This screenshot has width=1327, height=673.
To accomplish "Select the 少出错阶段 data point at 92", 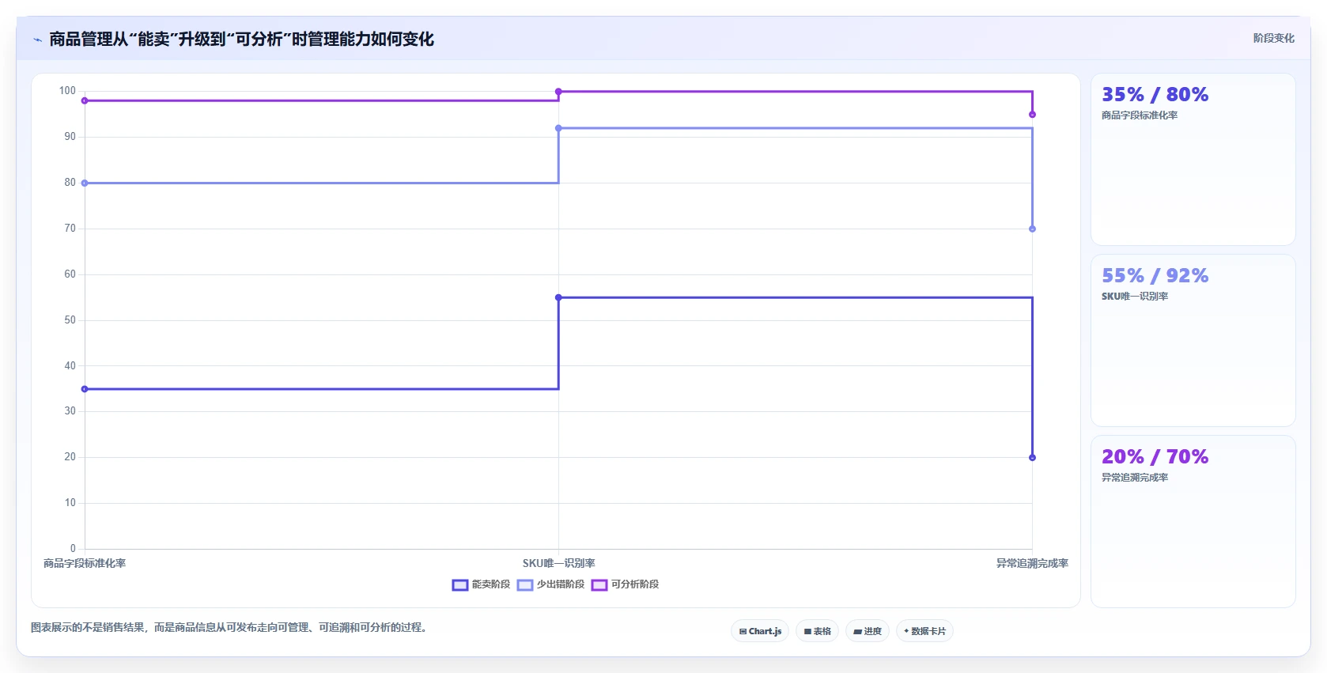I will (558, 128).
